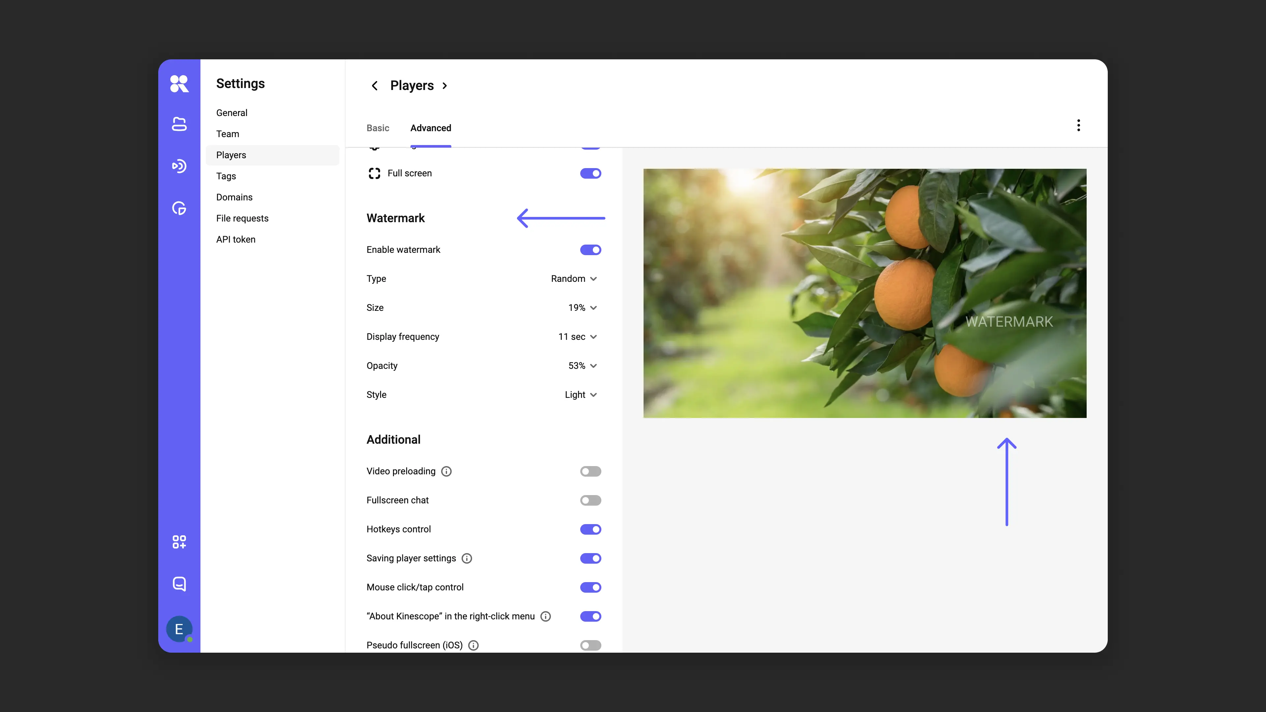1266x712 pixels.
Task: Open File requests settings
Action: click(272, 219)
